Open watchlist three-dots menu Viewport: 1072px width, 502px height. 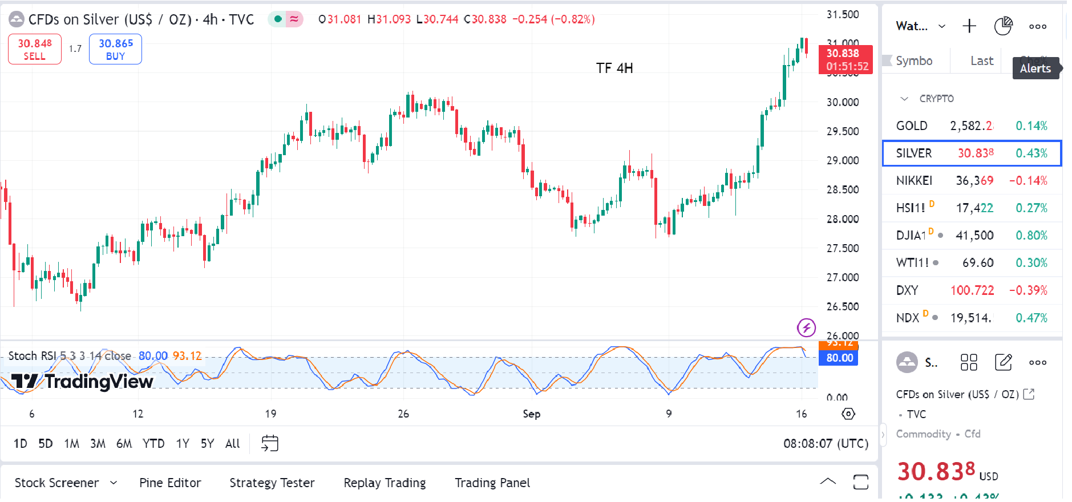[1037, 26]
